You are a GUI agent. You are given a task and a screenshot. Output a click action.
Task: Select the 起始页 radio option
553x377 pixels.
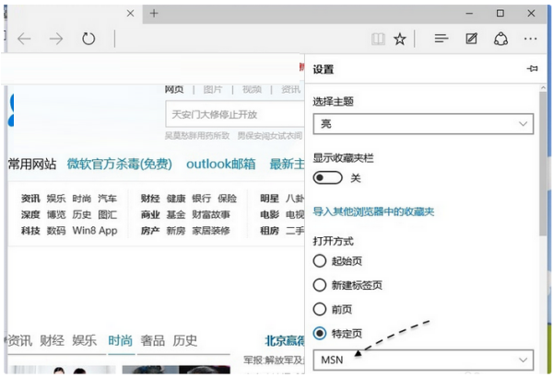[x=321, y=261]
